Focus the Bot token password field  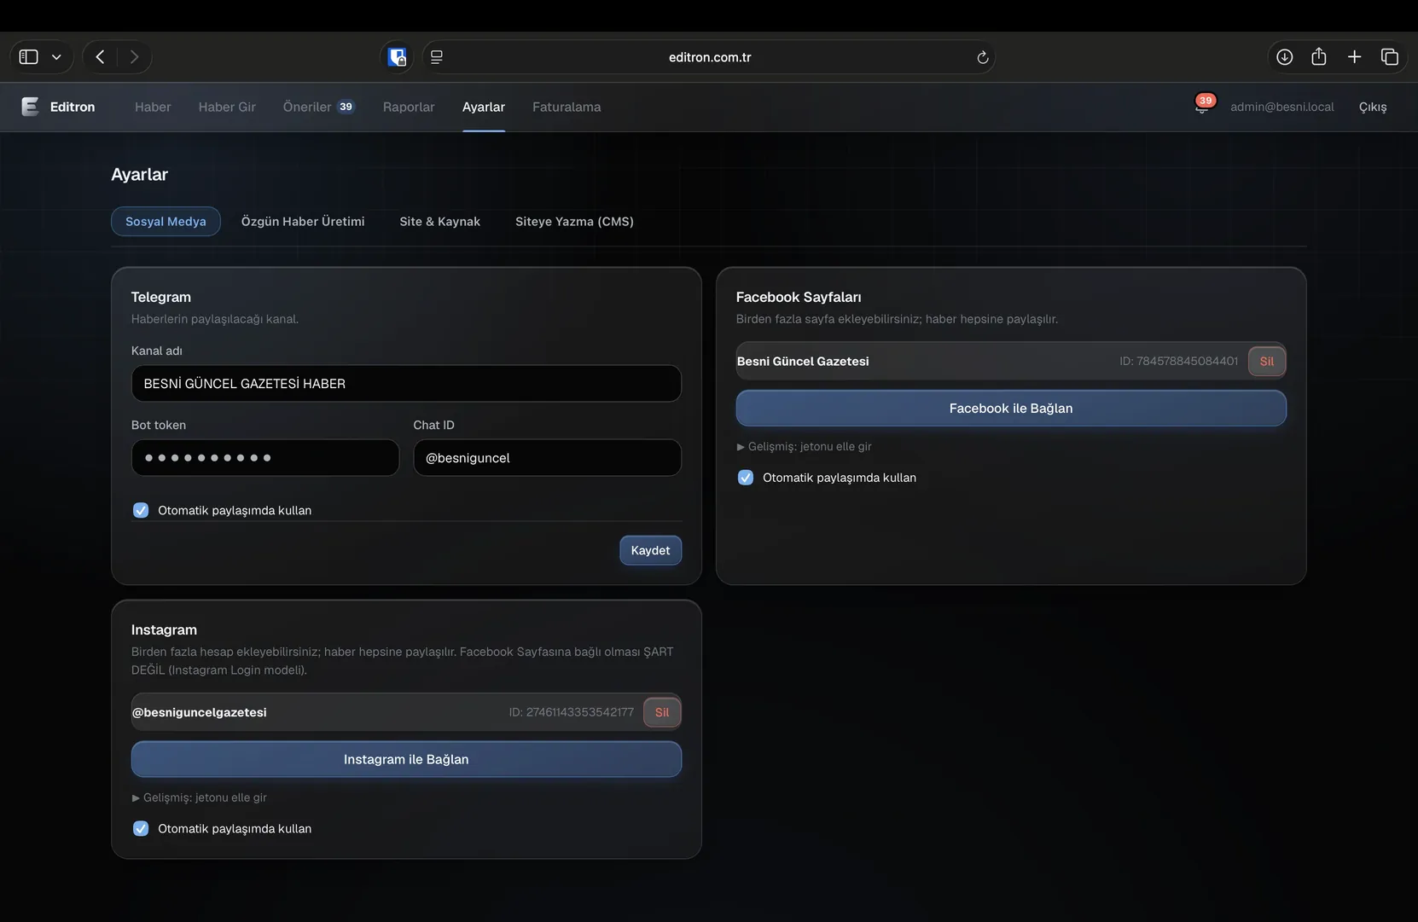(265, 458)
